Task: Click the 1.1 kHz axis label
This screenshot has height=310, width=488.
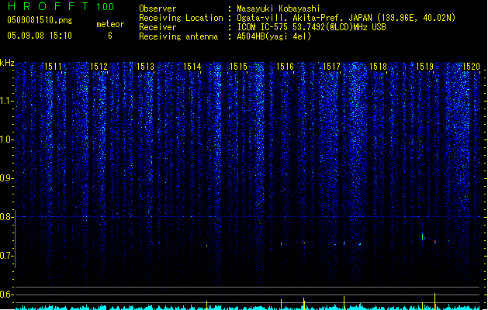Action: 6,102
